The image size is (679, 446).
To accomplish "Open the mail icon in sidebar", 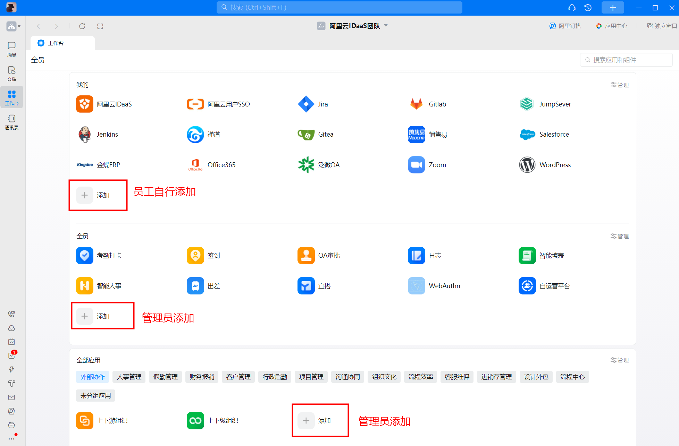I will point(11,397).
